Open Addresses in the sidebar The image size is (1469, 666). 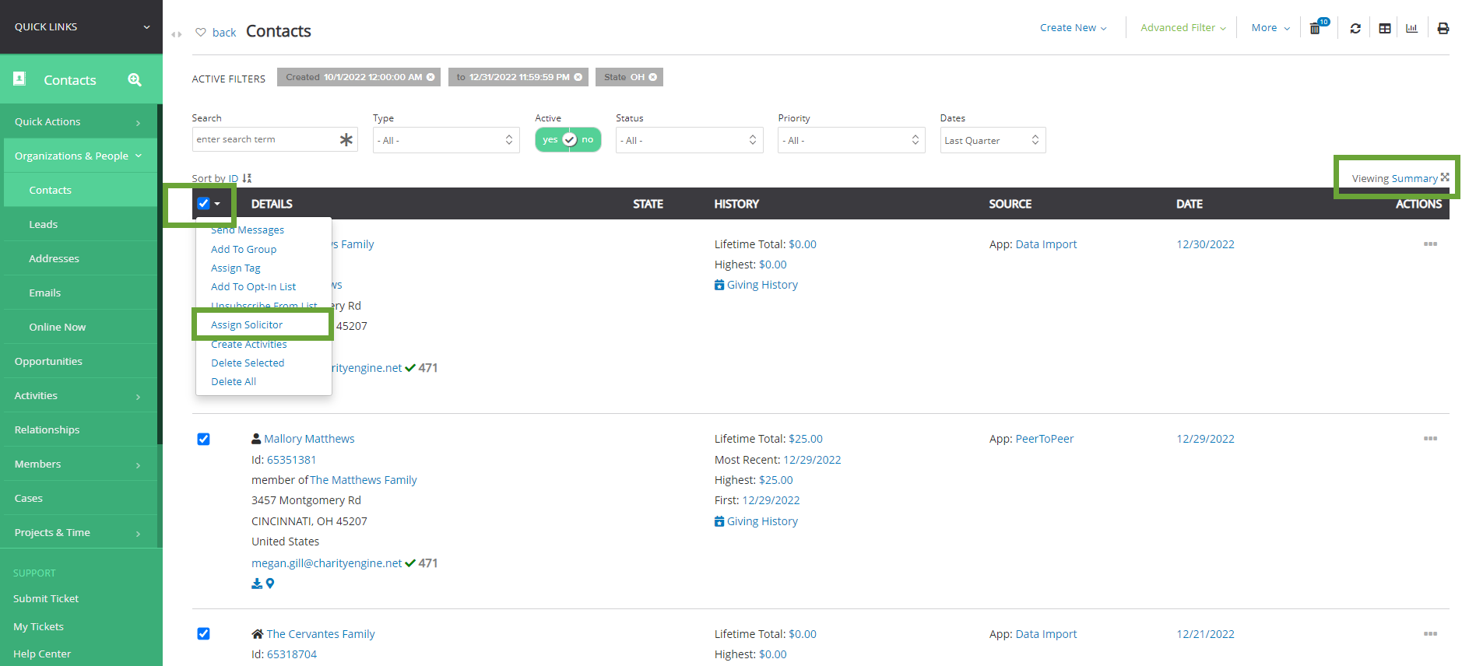pos(54,258)
